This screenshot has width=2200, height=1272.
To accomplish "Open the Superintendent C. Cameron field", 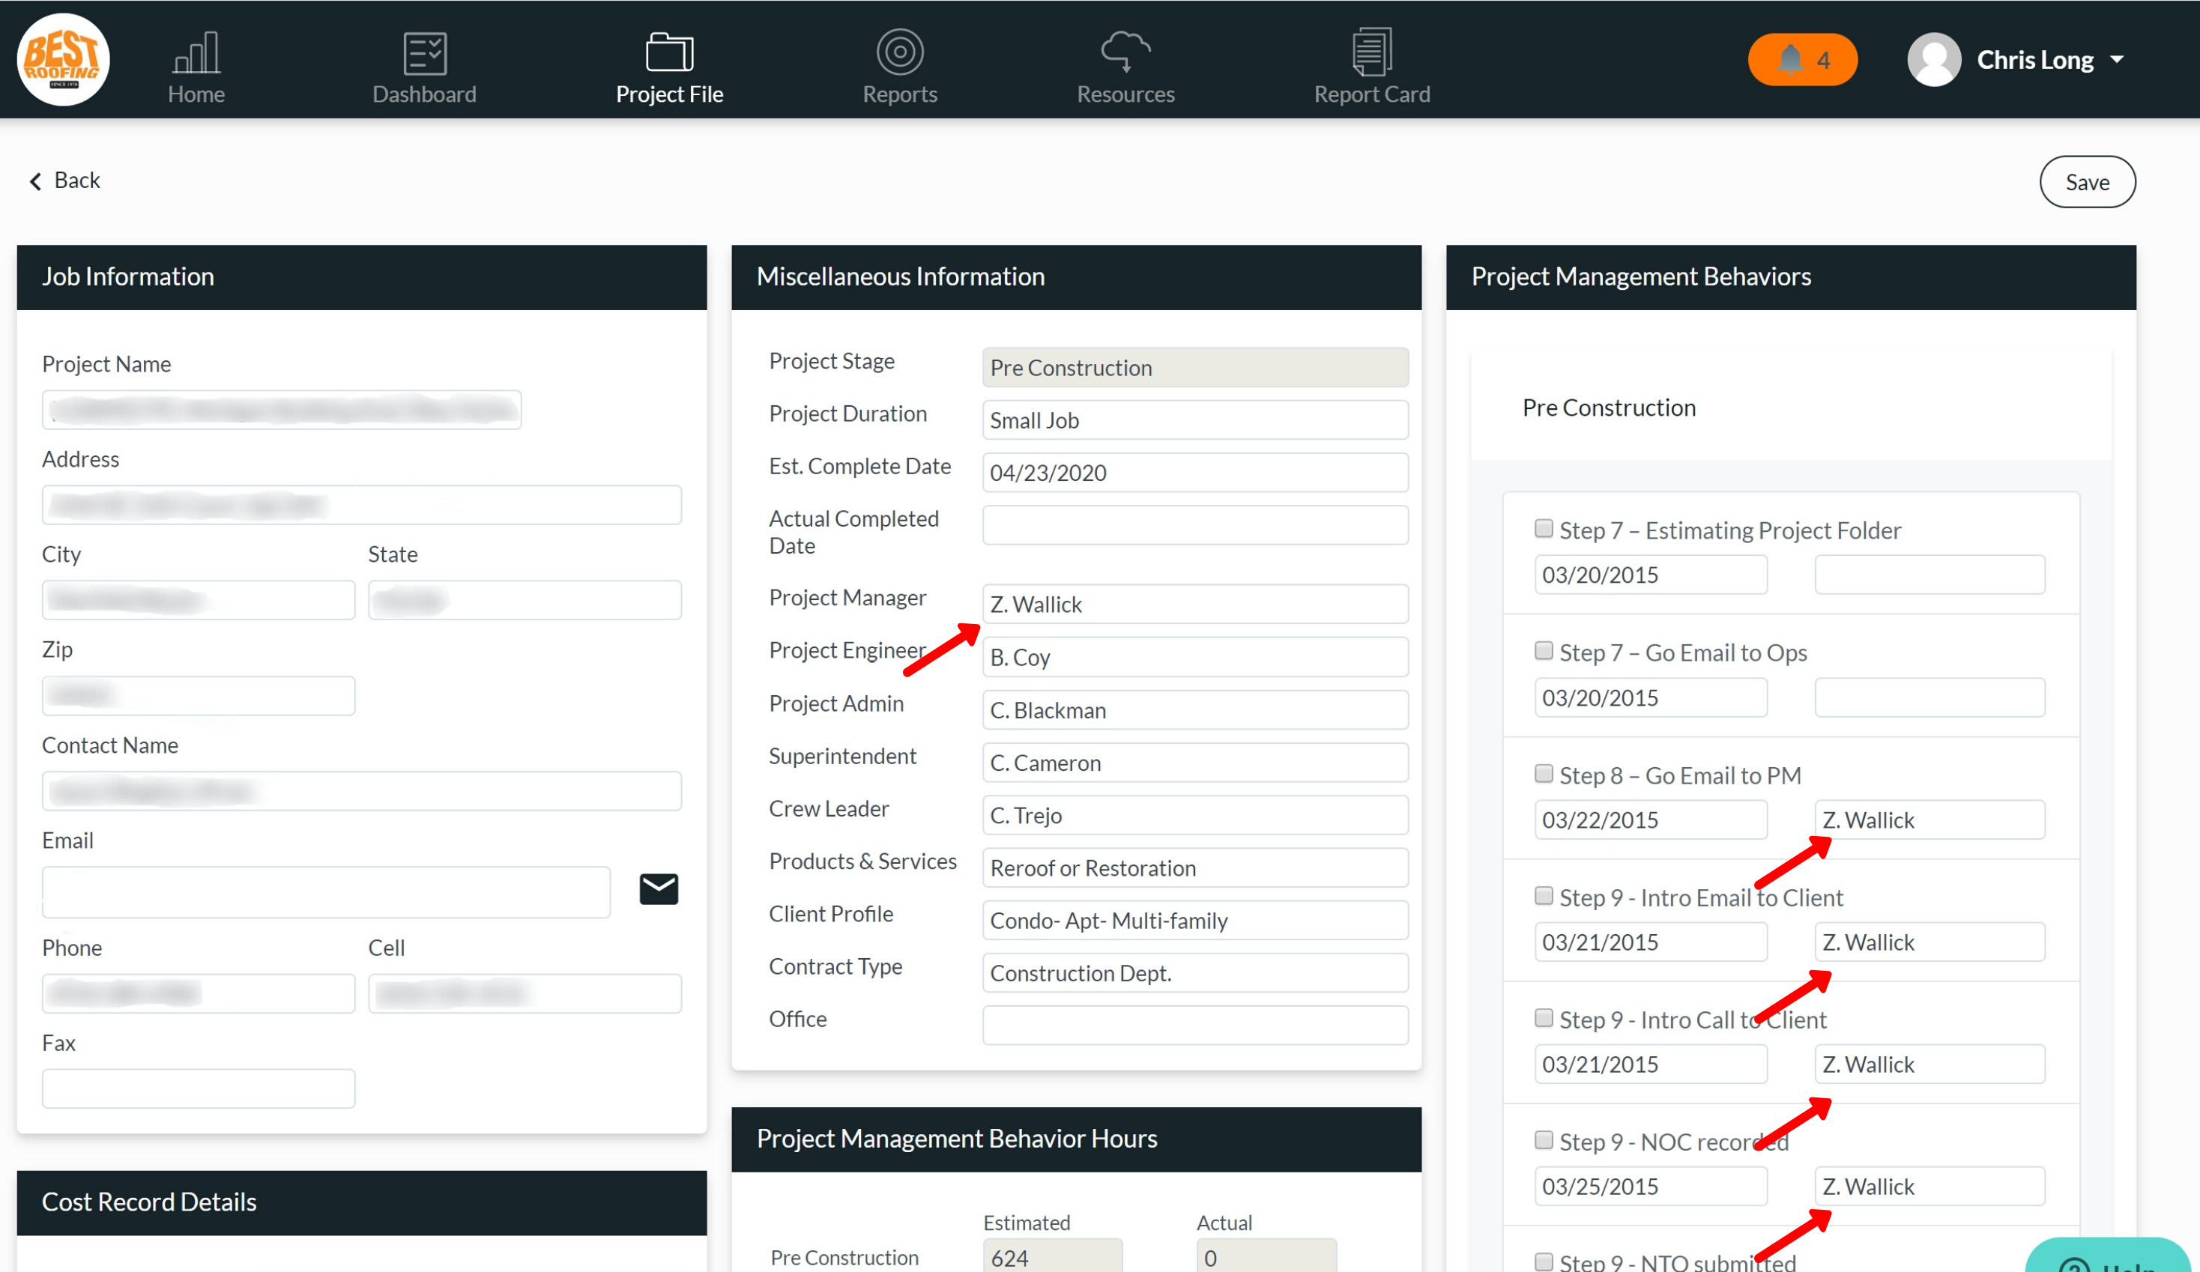I will click(1195, 762).
